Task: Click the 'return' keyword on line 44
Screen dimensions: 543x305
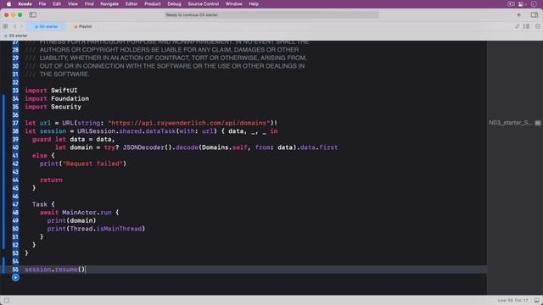Action: (x=51, y=180)
